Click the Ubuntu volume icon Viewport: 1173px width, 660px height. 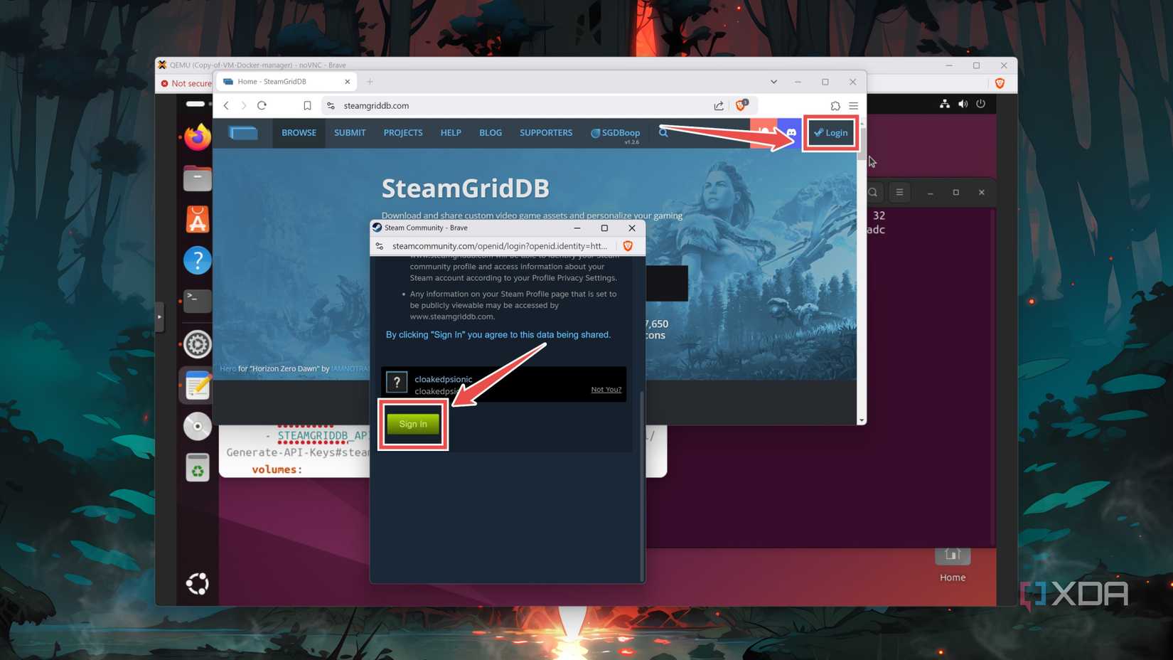(963, 104)
